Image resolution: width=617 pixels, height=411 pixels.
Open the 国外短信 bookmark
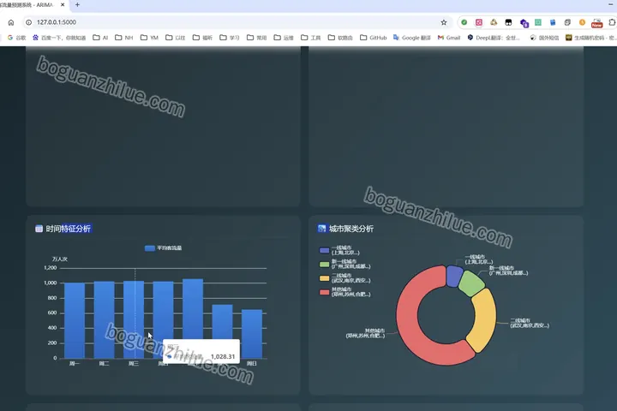coord(545,38)
